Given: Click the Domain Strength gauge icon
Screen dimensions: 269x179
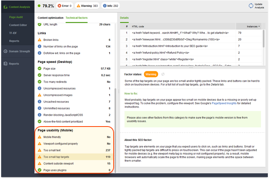Looking at the screenshot, I should [5, 51].
